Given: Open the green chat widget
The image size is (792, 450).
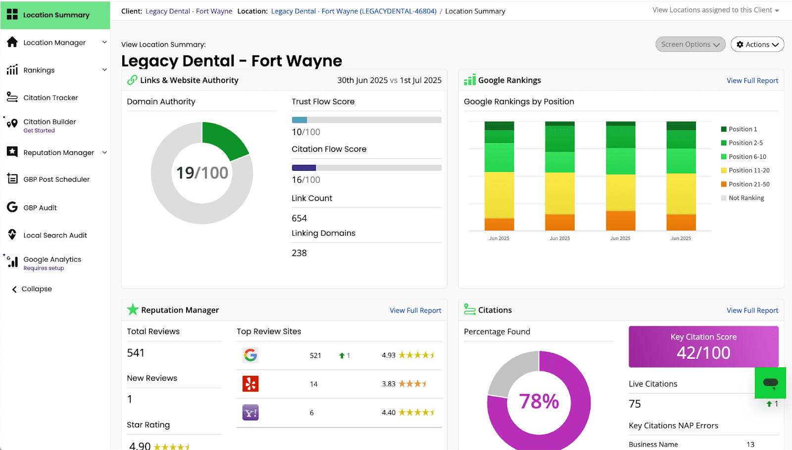Looking at the screenshot, I should (770, 383).
